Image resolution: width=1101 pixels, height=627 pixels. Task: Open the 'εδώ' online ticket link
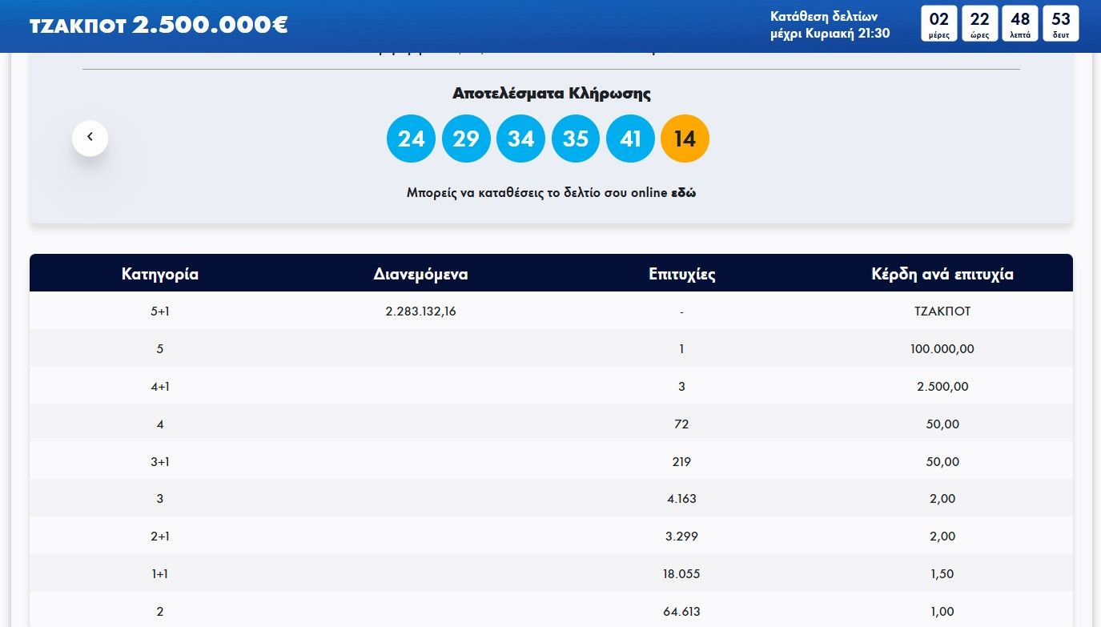coord(683,193)
